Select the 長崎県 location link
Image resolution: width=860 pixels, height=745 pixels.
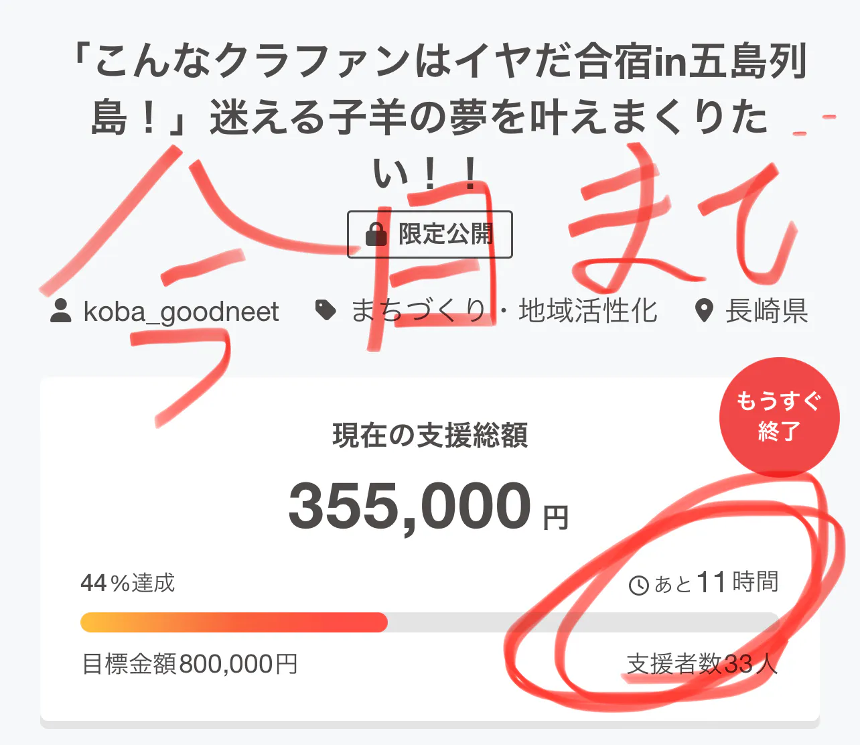(x=767, y=311)
